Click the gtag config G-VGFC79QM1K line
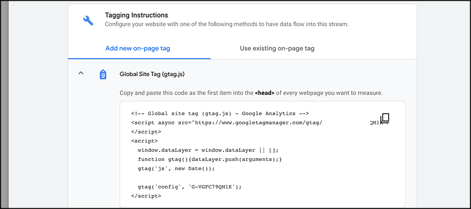 coord(189,187)
